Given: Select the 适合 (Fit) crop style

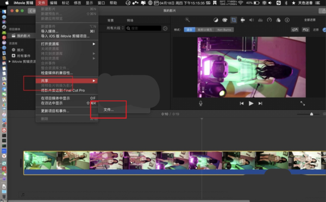Looking at the screenshot, I should [190, 30].
